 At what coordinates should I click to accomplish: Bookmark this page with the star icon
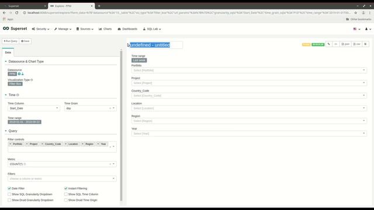356,13
